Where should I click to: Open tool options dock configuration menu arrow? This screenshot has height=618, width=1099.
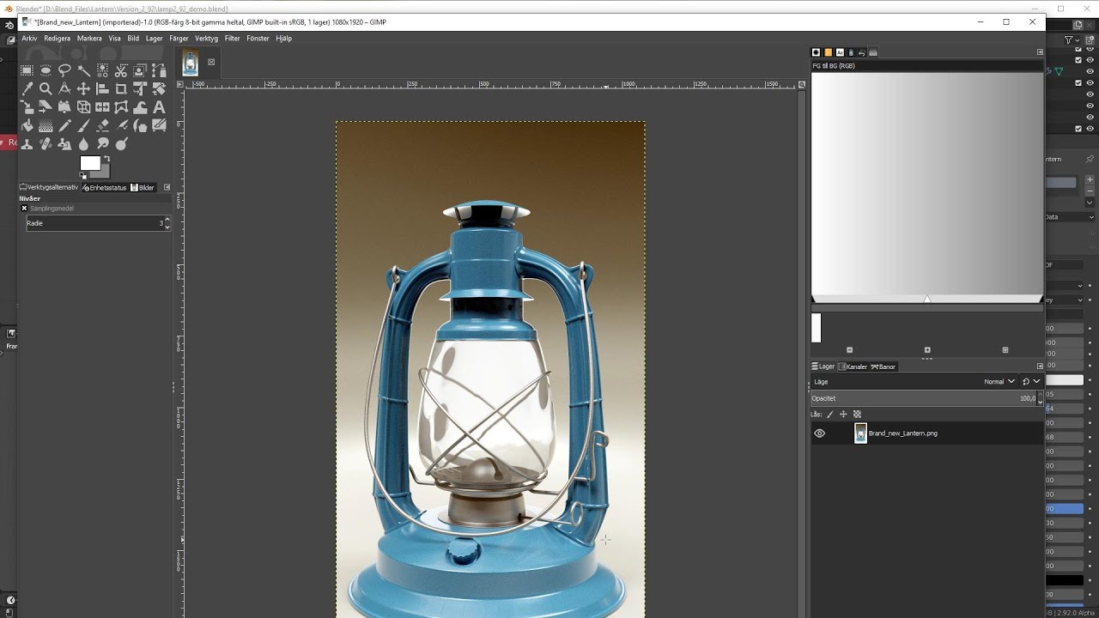(167, 187)
